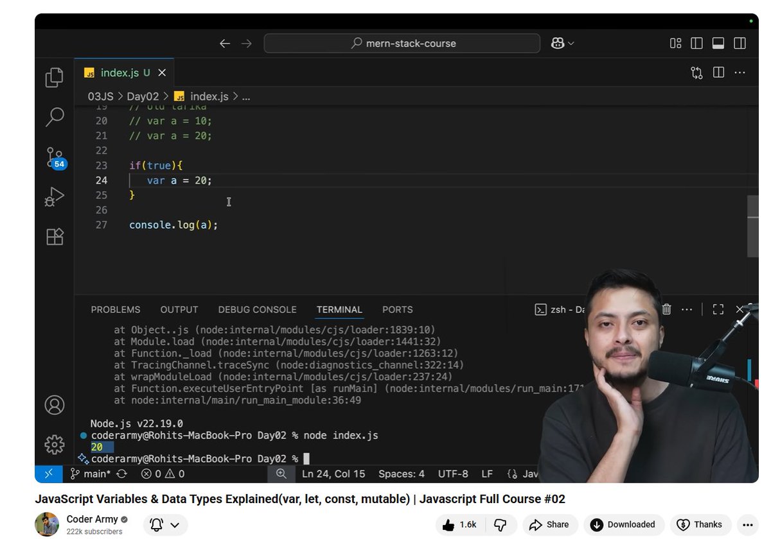Open the Search view in the activity bar
Image resolution: width=771 pixels, height=539 pixels.
[55, 117]
